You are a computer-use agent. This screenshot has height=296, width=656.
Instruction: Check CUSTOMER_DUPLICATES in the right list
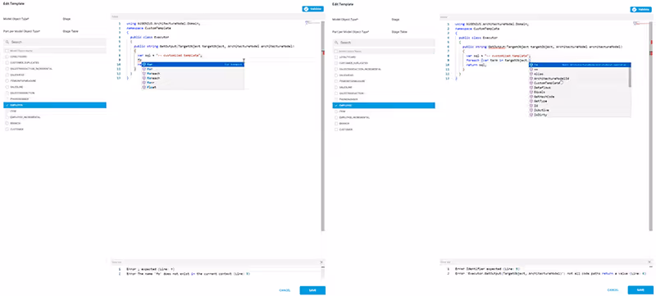click(x=335, y=62)
